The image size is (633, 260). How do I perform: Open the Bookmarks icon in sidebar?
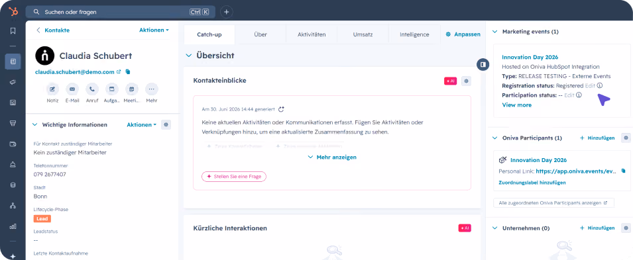(x=13, y=30)
